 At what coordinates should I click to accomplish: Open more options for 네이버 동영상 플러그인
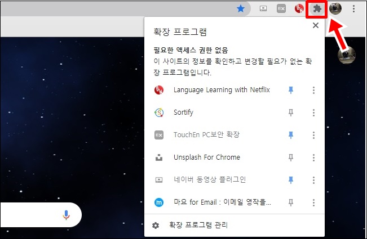313,180
